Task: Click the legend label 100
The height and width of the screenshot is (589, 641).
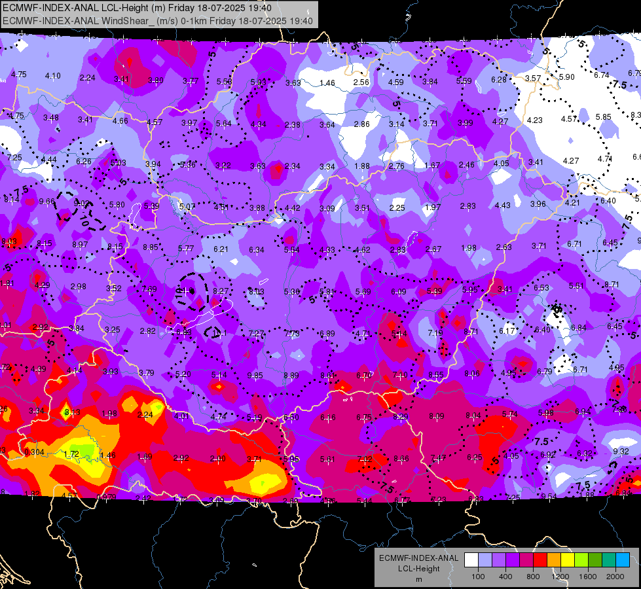Action: [x=478, y=577]
